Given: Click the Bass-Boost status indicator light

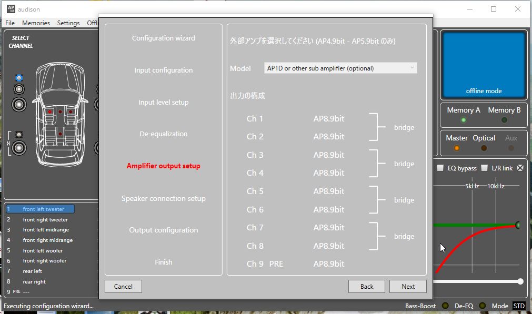Looking at the screenshot, I should pyautogui.click(x=445, y=306).
